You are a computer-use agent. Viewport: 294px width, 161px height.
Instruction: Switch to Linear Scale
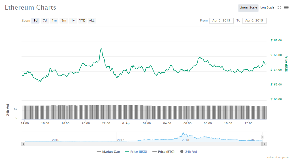[x=248, y=8]
